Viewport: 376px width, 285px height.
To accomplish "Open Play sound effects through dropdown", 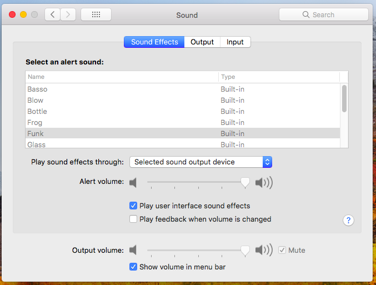I will [200, 162].
